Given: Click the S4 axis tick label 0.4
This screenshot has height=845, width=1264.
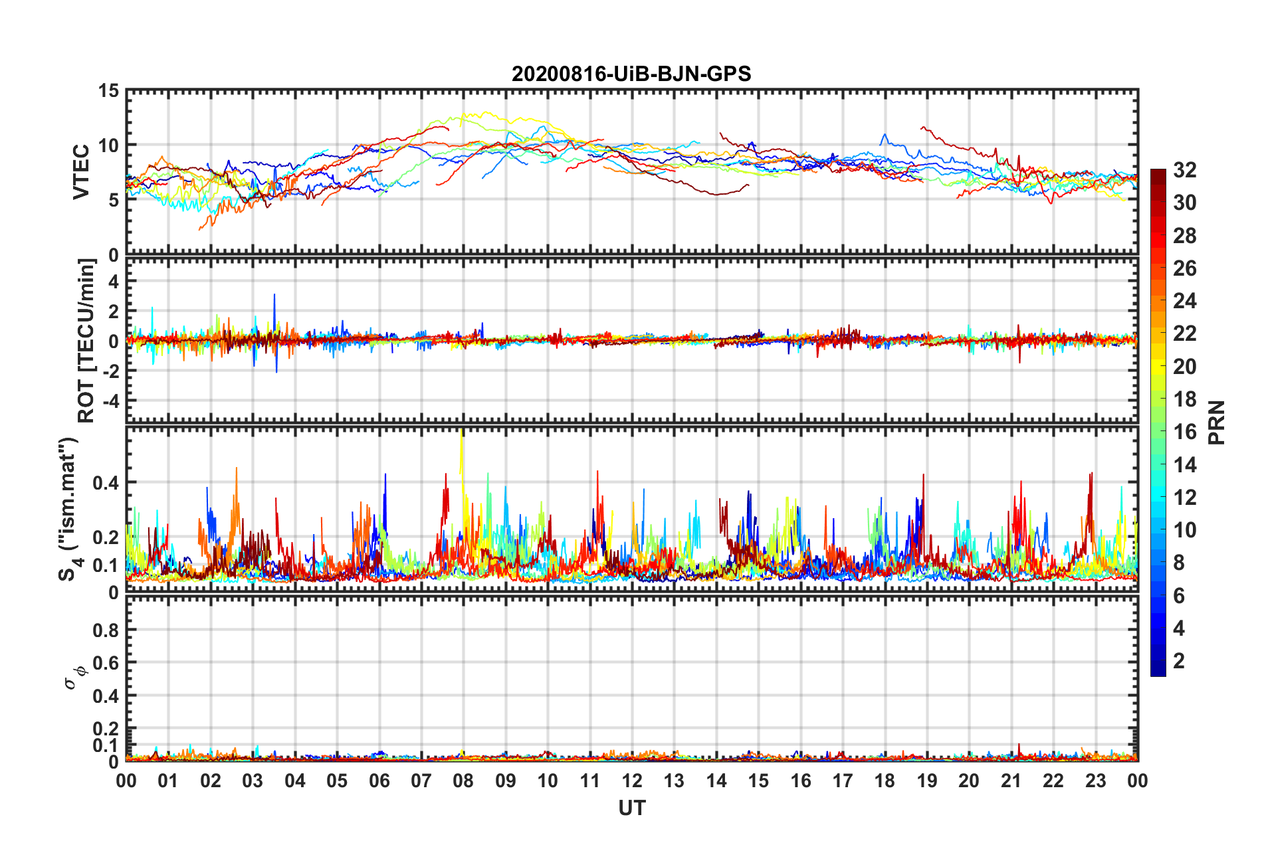Looking at the screenshot, I should tap(106, 483).
